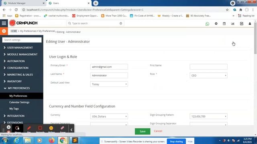Click the First Name field

pos(208,67)
